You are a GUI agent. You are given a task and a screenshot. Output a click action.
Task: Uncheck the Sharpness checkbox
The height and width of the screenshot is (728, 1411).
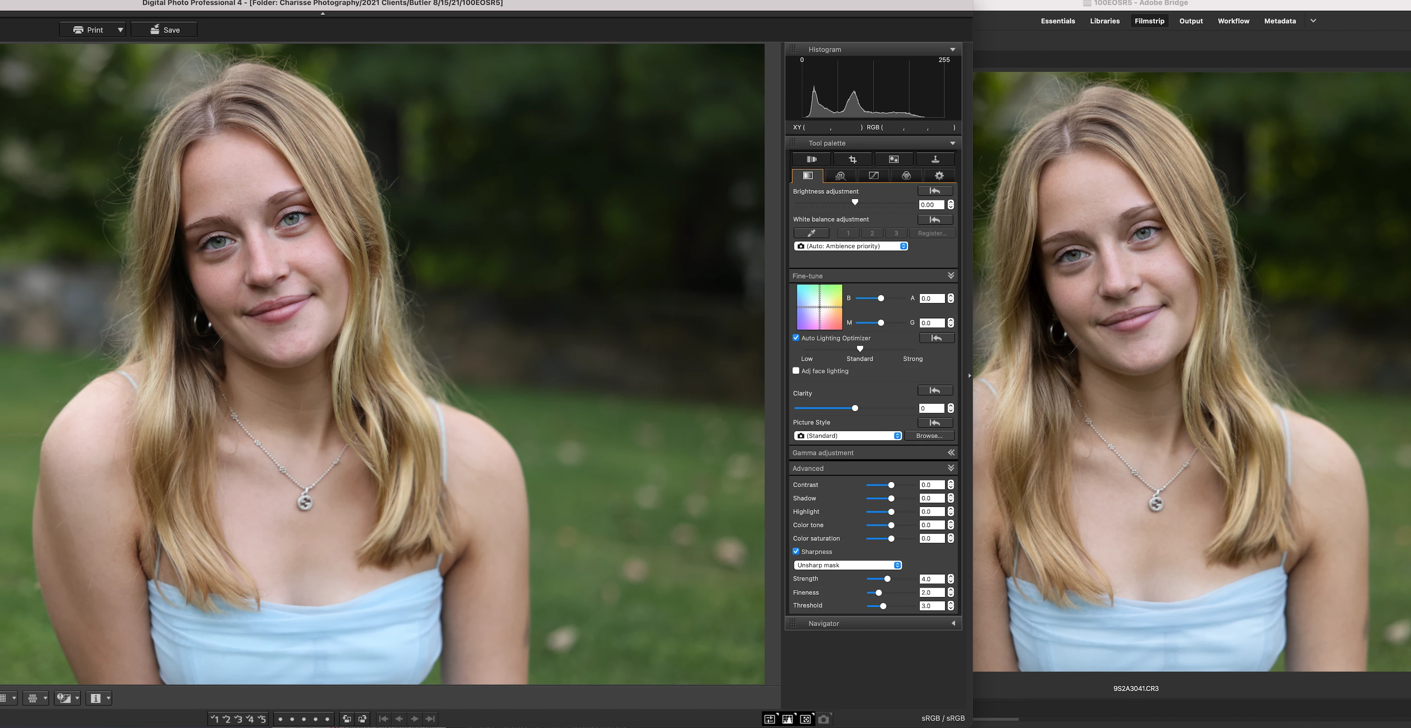pos(796,551)
